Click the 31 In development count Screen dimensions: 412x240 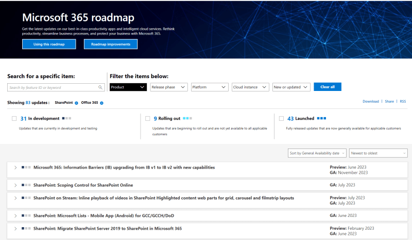(23, 119)
